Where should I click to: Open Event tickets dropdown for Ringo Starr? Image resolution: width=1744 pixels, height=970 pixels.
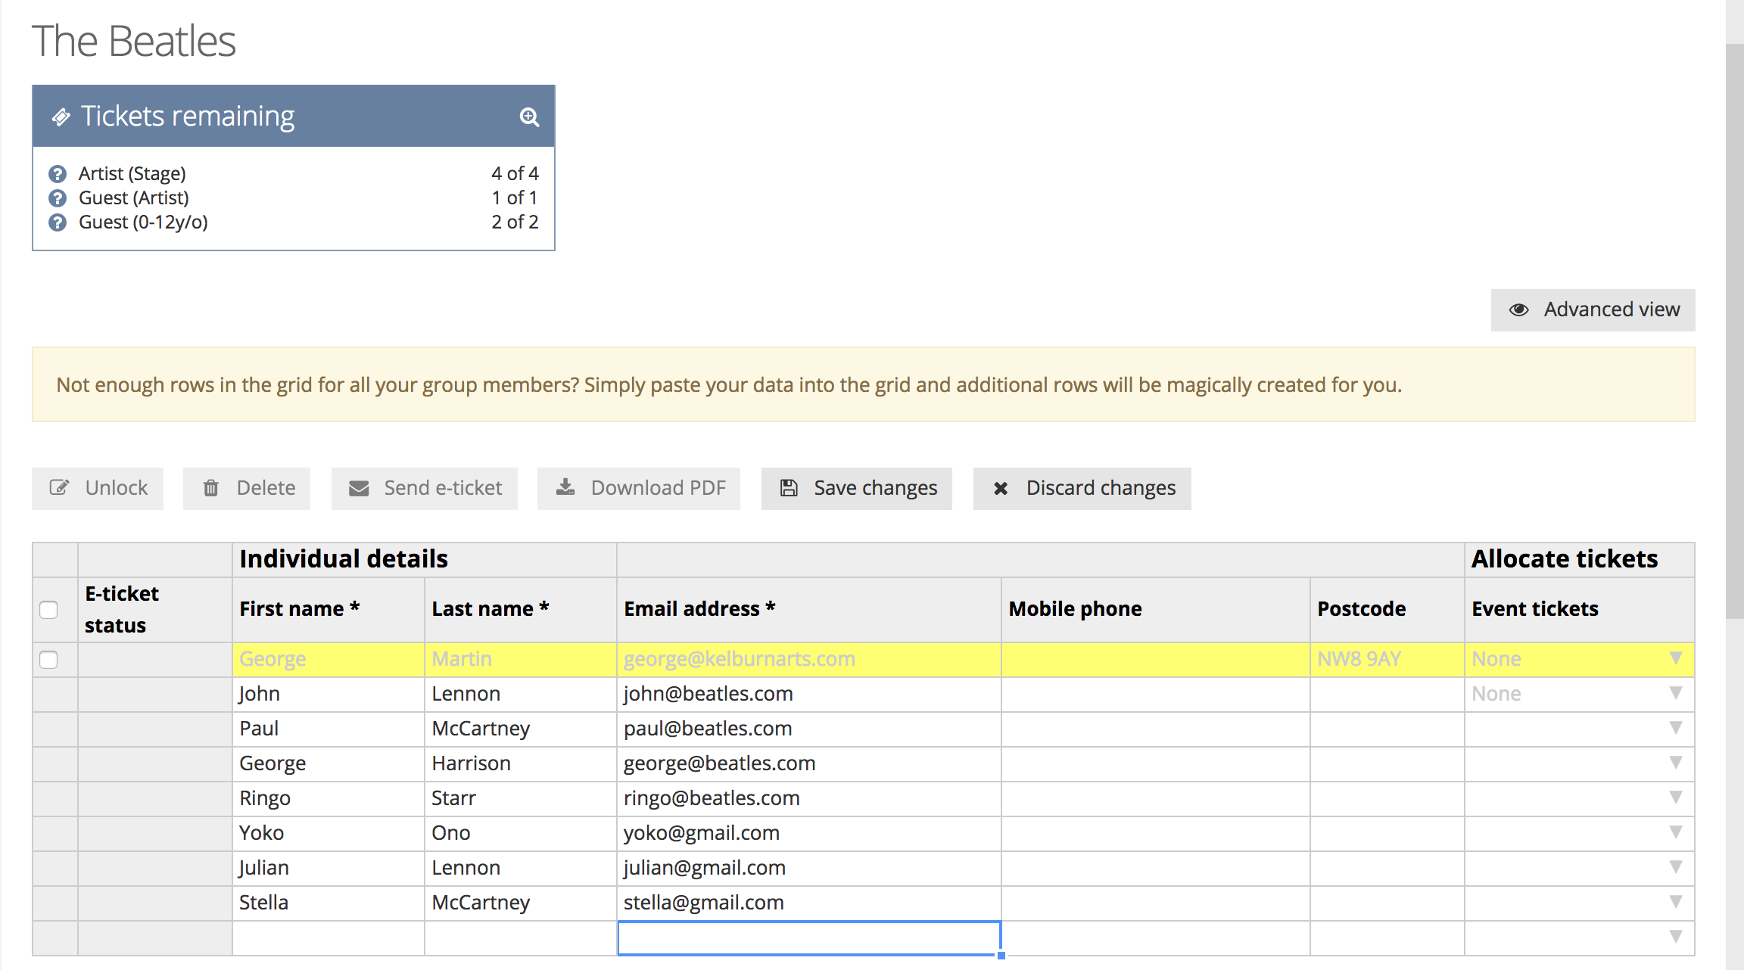[x=1676, y=797]
